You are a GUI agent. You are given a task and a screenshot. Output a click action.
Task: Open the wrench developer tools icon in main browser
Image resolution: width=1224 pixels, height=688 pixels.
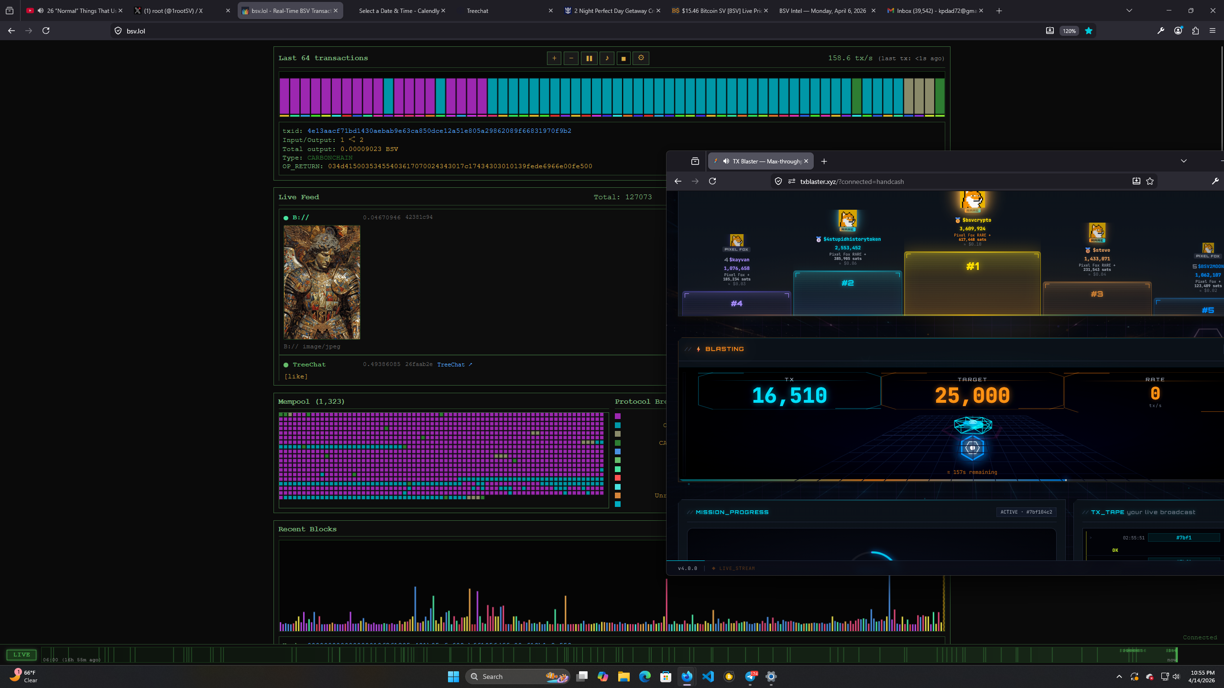pos(1161,31)
